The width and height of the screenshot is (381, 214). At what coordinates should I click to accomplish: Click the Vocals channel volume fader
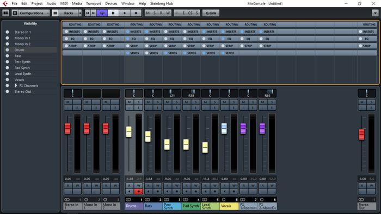point(224,128)
